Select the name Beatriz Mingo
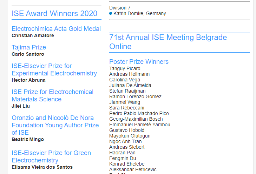256x174 pixels. pyautogui.click(x=28, y=139)
